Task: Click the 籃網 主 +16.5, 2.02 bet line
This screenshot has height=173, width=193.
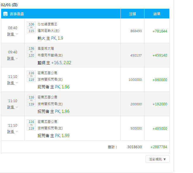Action: coord(54,63)
